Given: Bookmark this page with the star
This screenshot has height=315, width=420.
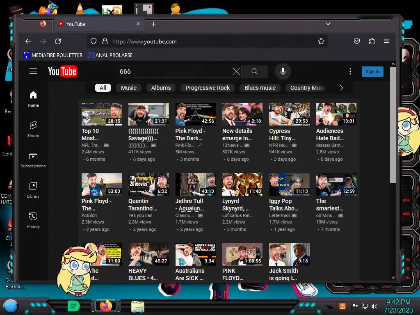Looking at the screenshot, I should pos(321,41).
